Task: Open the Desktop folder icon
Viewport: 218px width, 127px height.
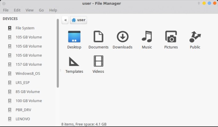Action: [74, 36]
